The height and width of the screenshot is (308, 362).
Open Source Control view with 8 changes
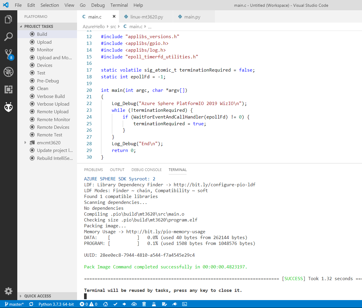tap(8, 55)
